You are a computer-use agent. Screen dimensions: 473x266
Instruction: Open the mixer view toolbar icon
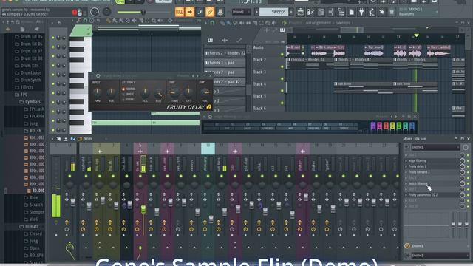(x=331, y=12)
